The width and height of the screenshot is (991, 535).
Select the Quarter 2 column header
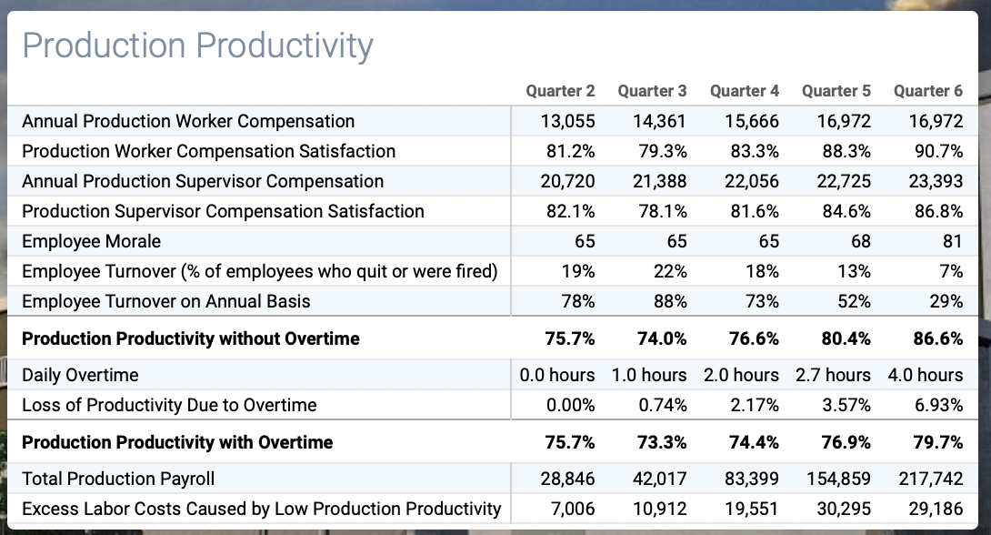pos(560,91)
